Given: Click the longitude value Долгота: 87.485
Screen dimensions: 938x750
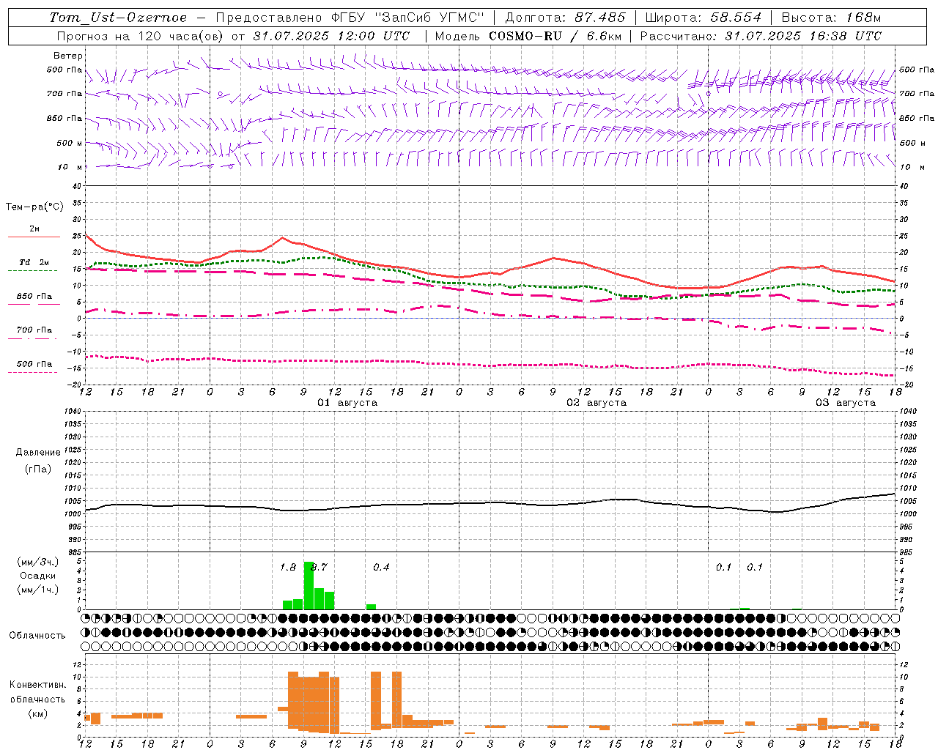Looking at the screenshot, I should [566, 18].
